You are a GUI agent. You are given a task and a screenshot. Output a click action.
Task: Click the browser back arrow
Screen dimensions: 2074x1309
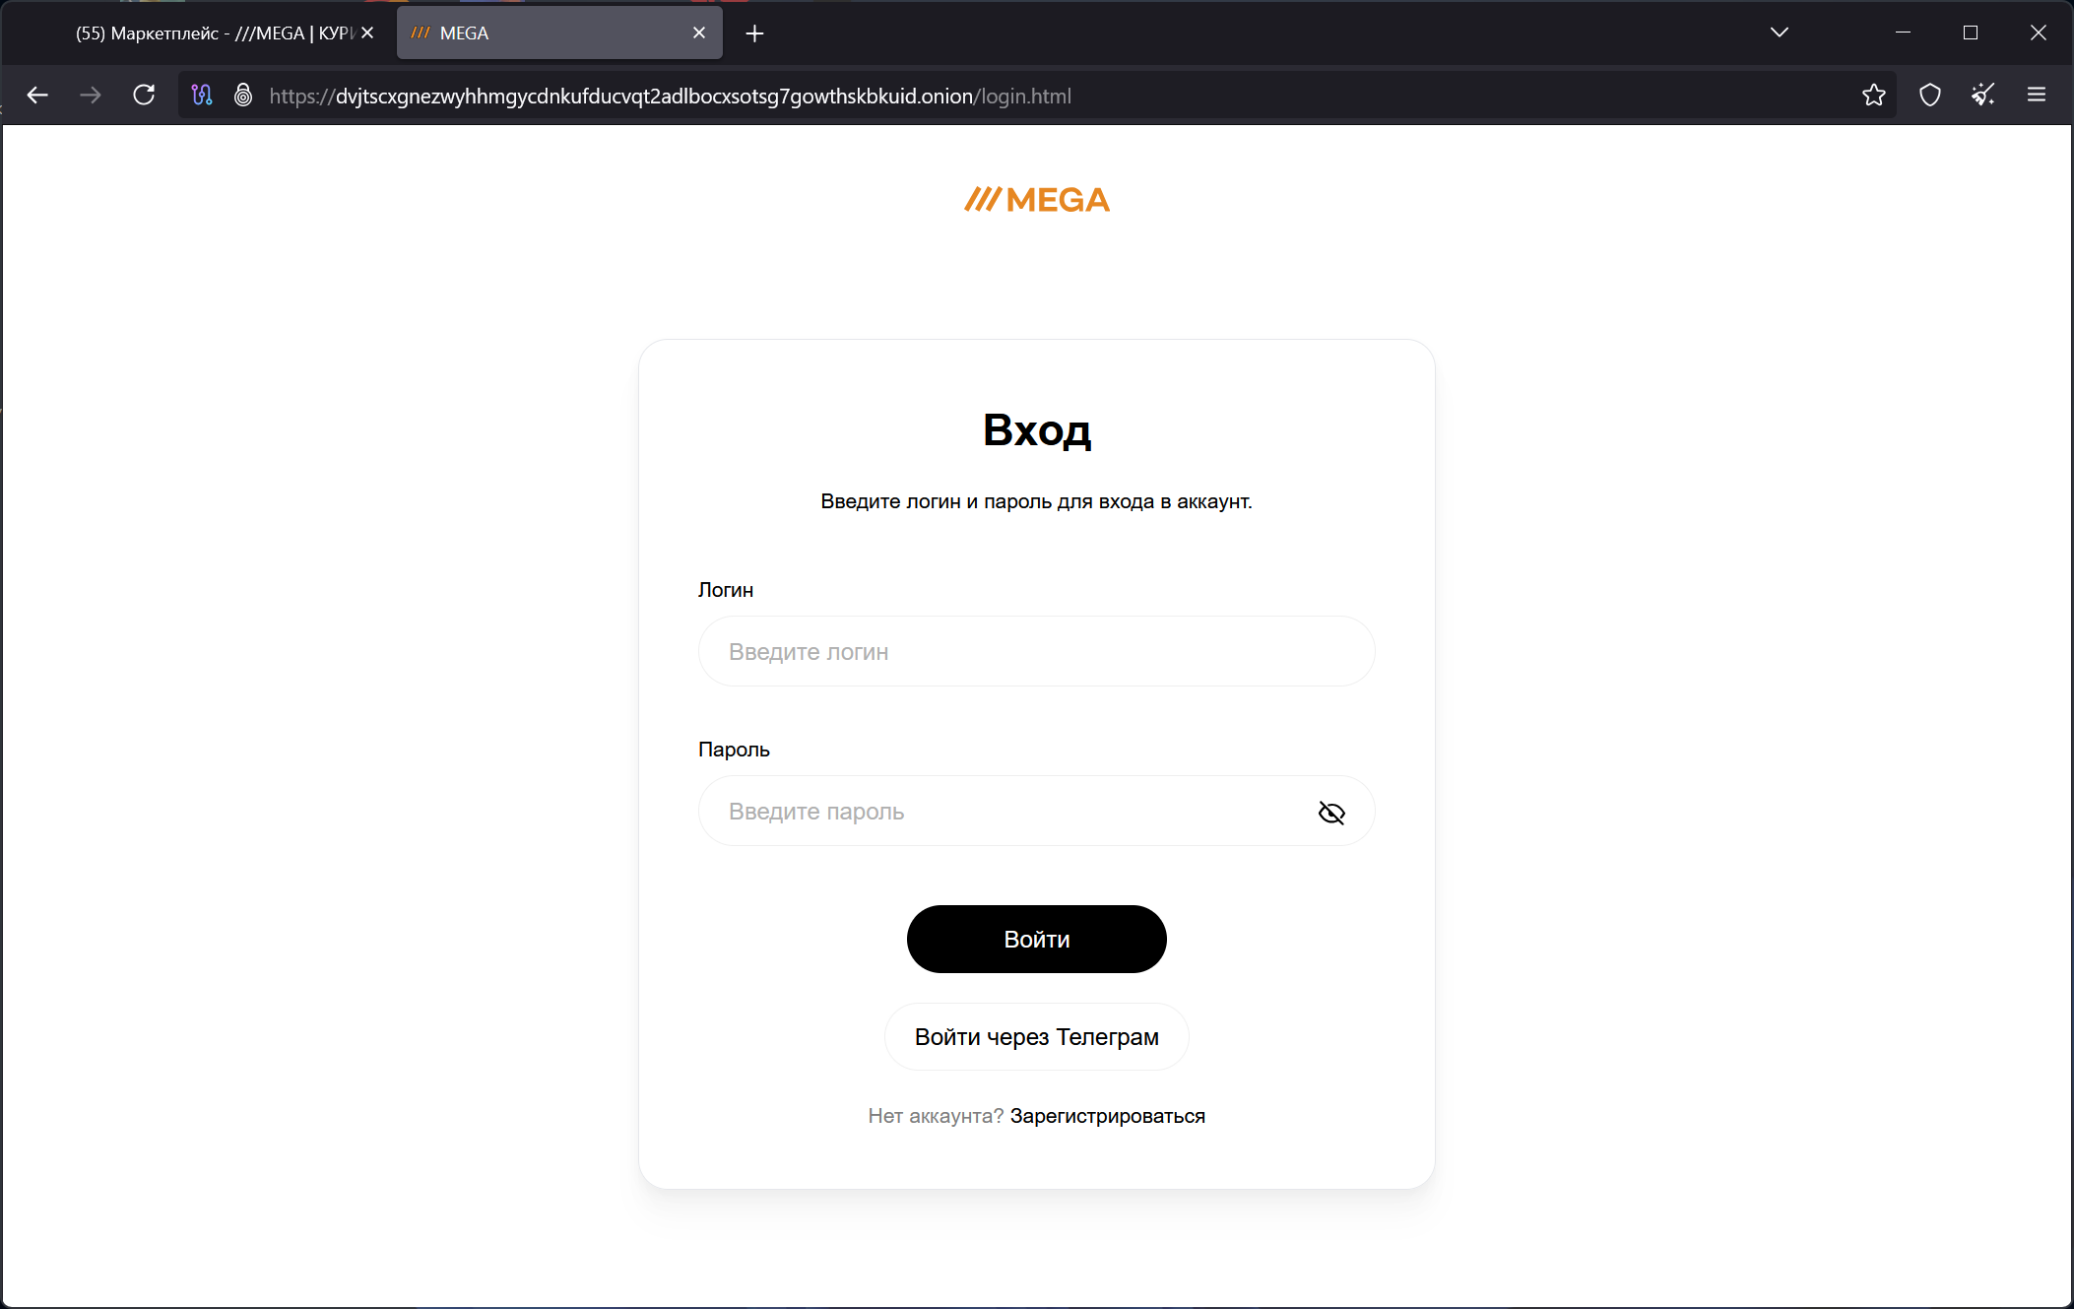pos(37,95)
